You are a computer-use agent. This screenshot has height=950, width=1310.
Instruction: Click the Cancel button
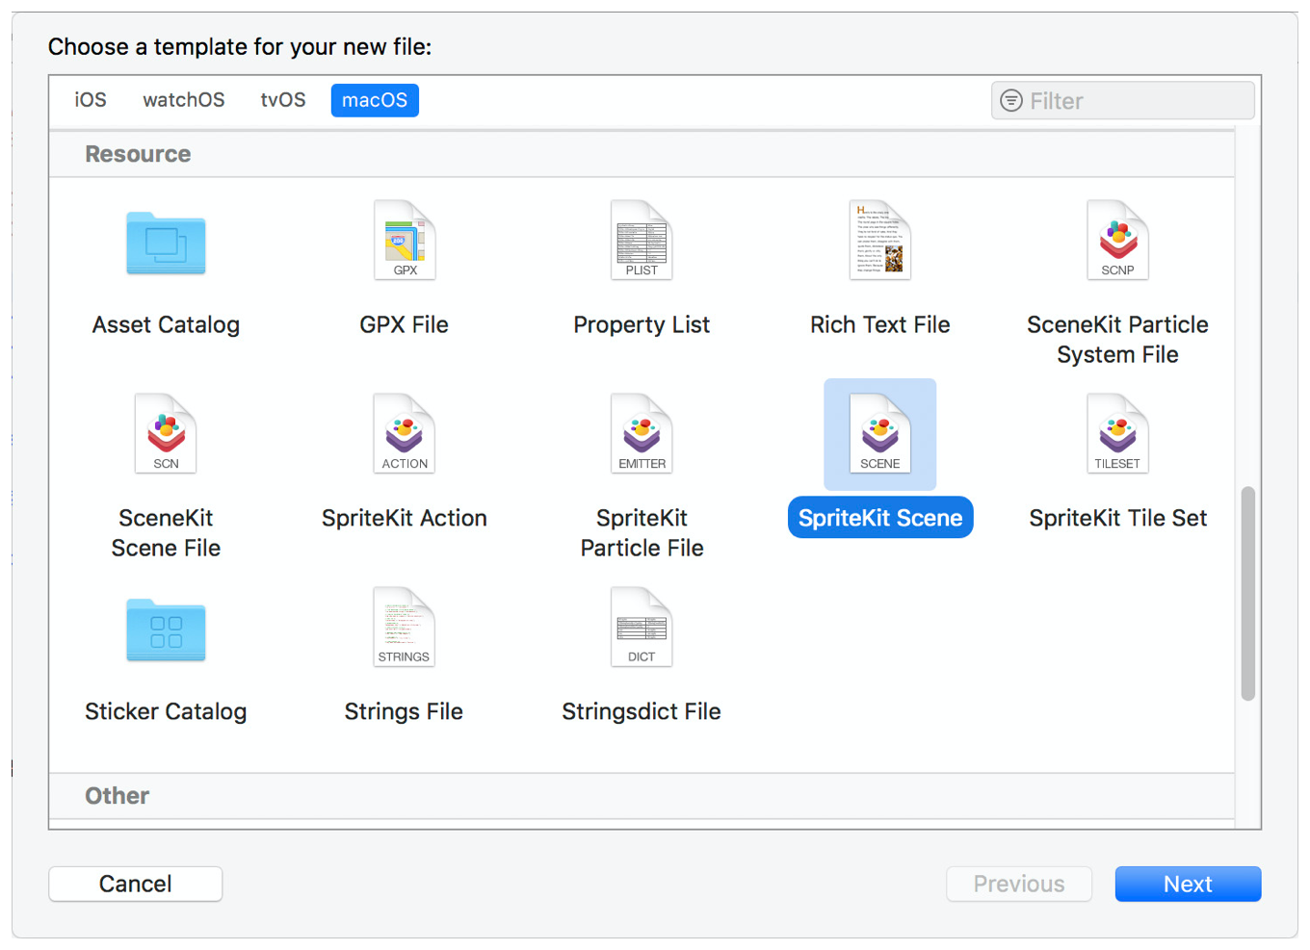coord(135,884)
